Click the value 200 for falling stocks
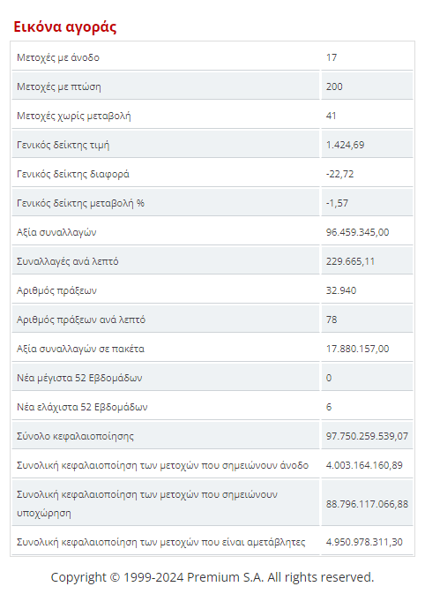425x594 pixels. pyautogui.click(x=334, y=86)
